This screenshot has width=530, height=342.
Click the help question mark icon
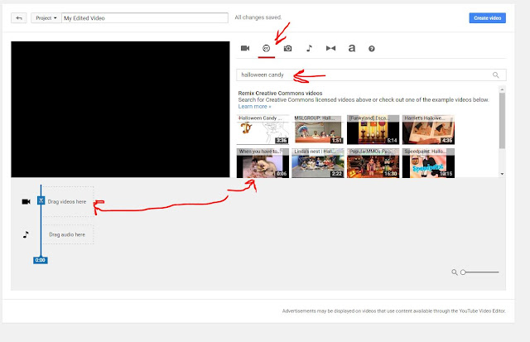(372, 49)
